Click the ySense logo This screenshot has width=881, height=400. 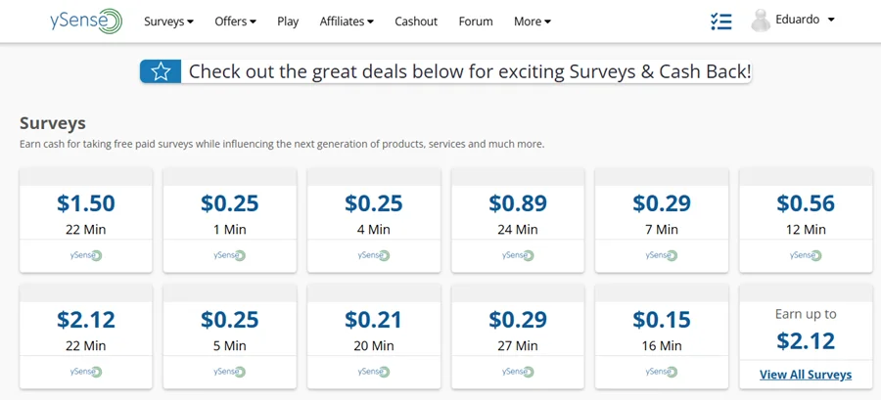[x=86, y=21]
